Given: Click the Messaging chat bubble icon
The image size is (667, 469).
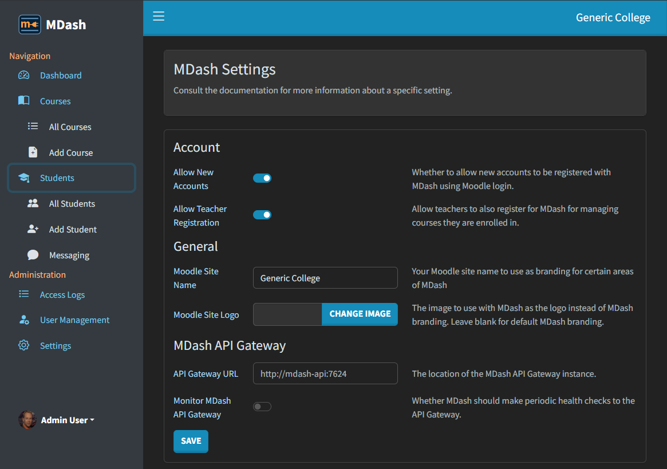Looking at the screenshot, I should pyautogui.click(x=33, y=255).
